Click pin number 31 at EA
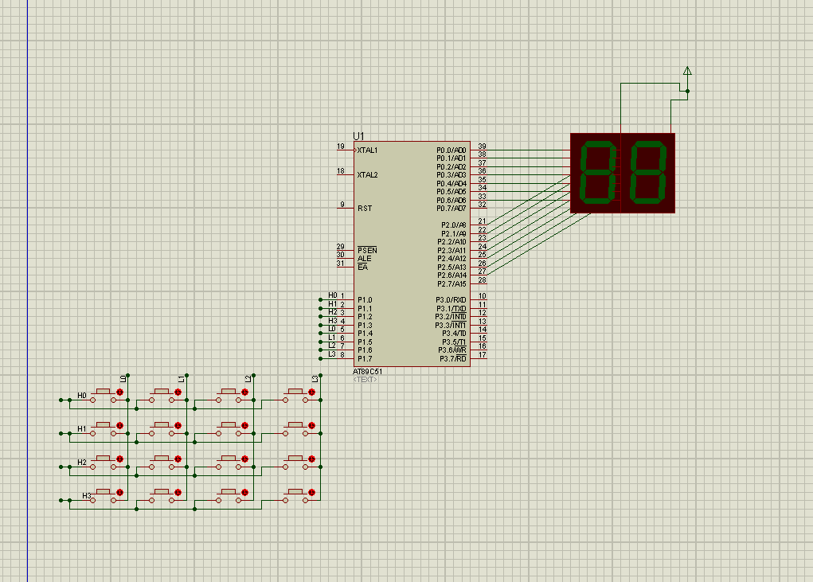Viewport: 813px width, 582px height. pyautogui.click(x=341, y=264)
